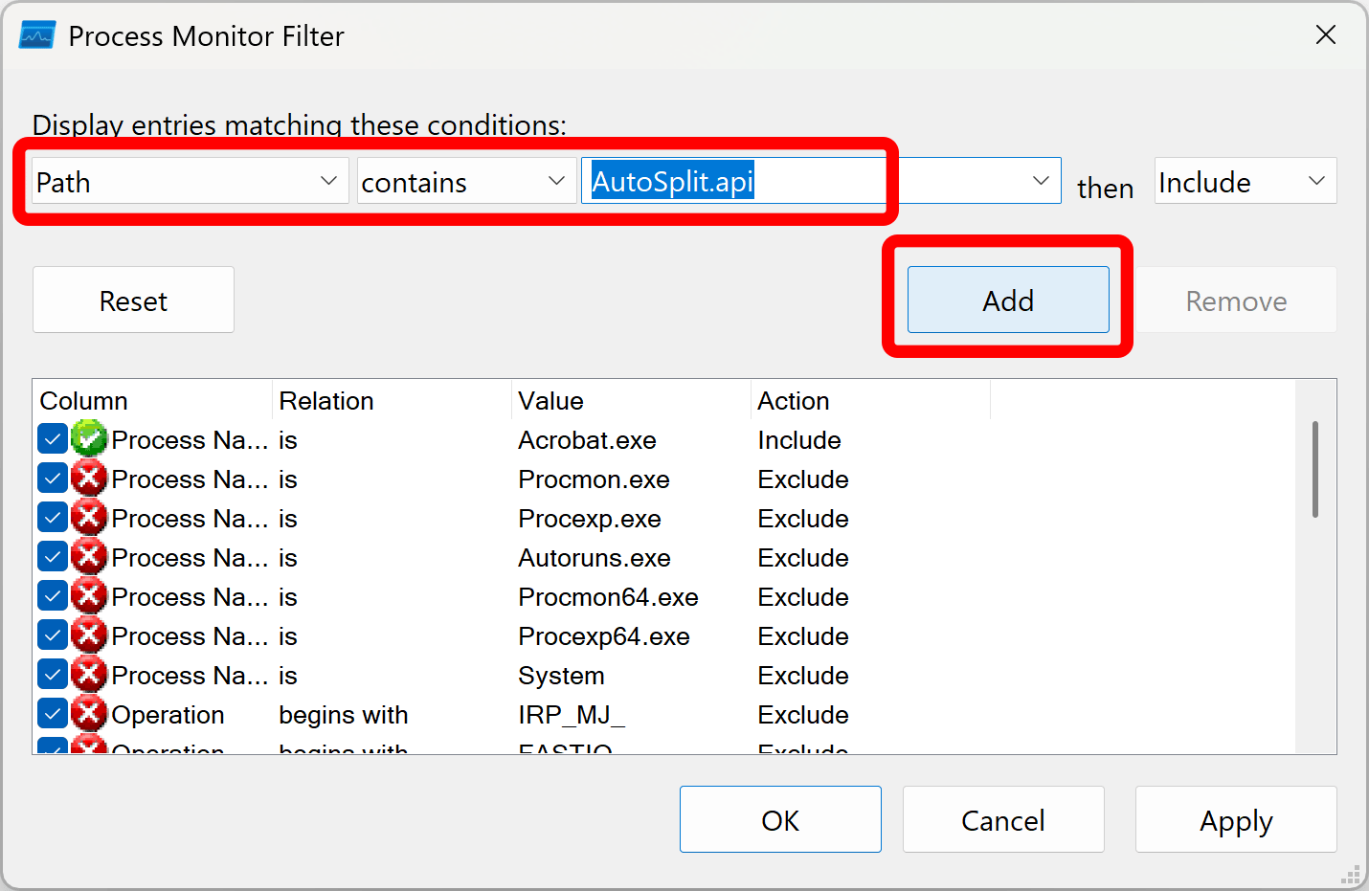Click the red Exclude icon beside Procmon64.exe
Screen dimensions: 1369x891
click(89, 595)
